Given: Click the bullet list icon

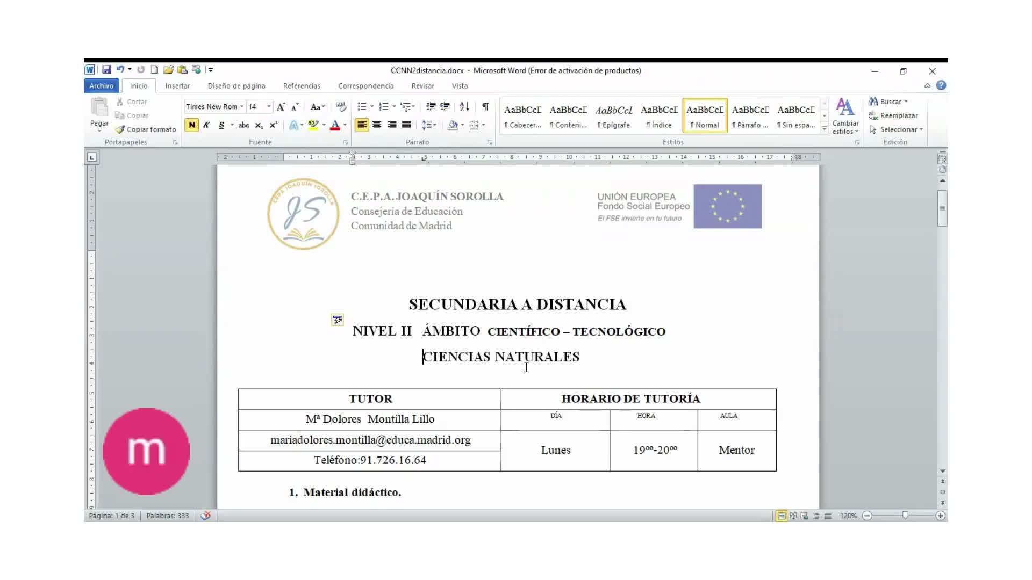Looking at the screenshot, I should 362,106.
